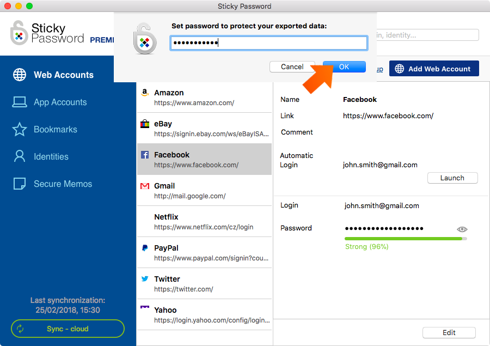Click the Secure Memos note icon

tap(20, 184)
